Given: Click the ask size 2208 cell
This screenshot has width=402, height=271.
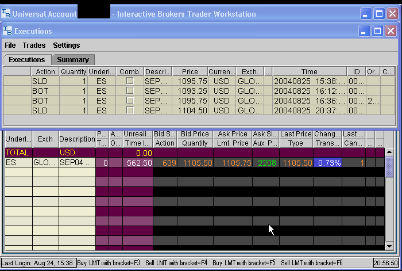Looking at the screenshot, I should click(265, 163).
